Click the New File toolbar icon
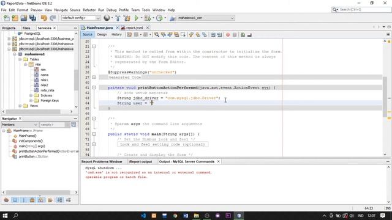 (7, 18)
